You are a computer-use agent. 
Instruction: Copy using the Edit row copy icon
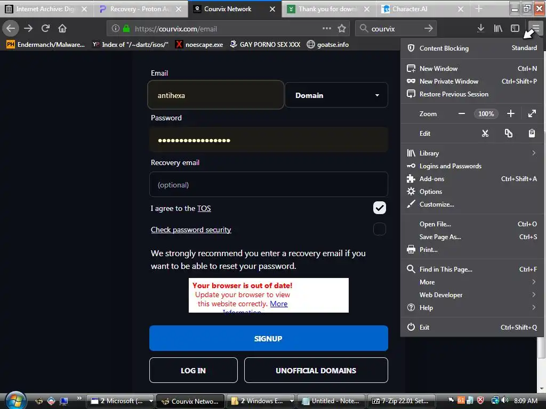[508, 134]
